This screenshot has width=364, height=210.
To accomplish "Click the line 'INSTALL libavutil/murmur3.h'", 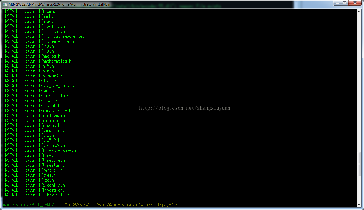I will pos(33,76).
